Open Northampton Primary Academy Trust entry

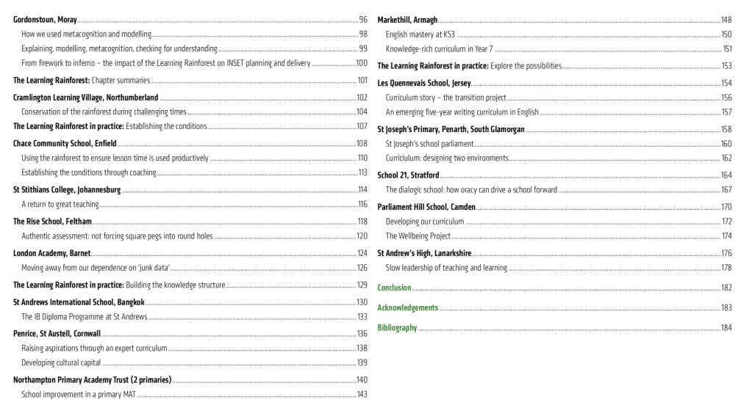click(x=92, y=379)
